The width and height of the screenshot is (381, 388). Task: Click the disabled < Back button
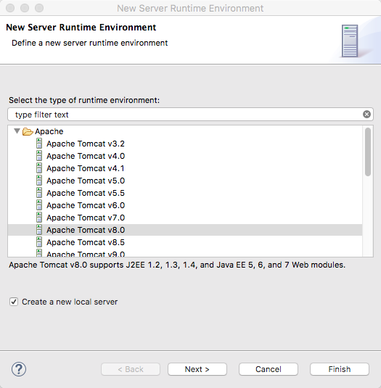tap(131, 369)
